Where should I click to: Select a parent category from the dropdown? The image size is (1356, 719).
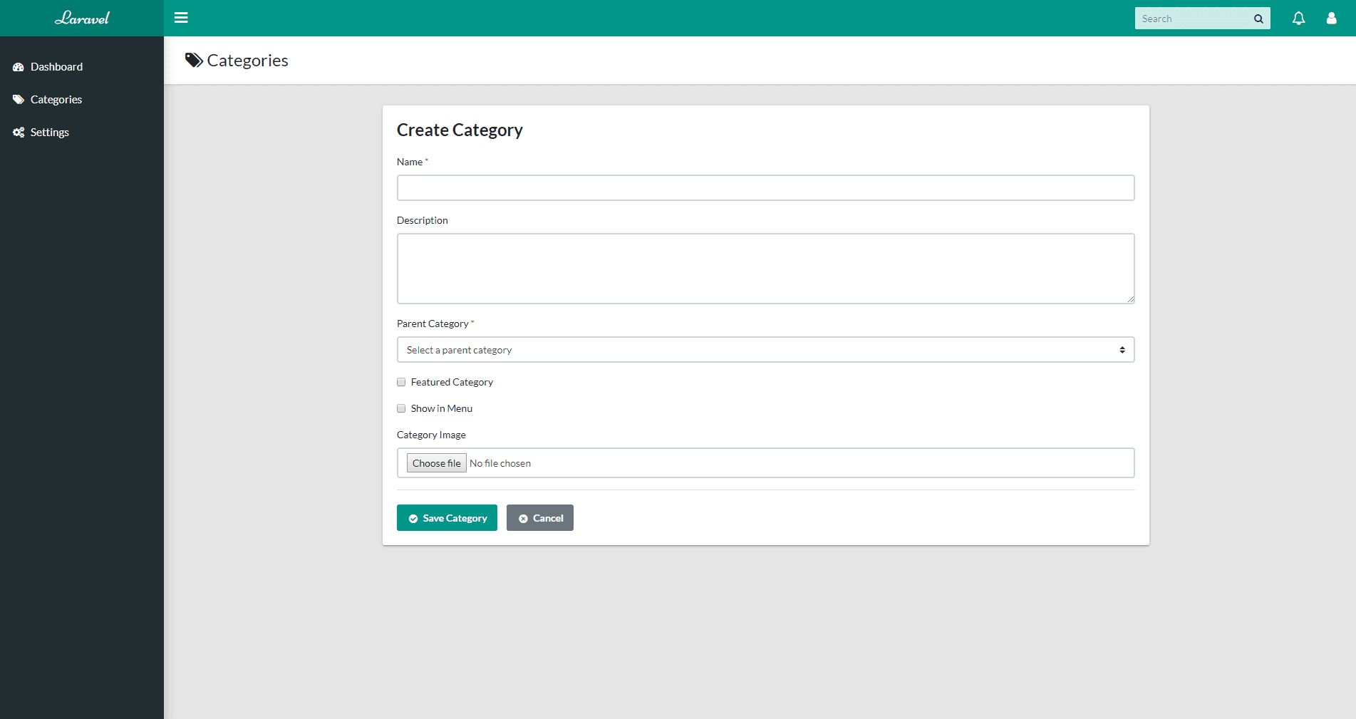[x=765, y=349]
